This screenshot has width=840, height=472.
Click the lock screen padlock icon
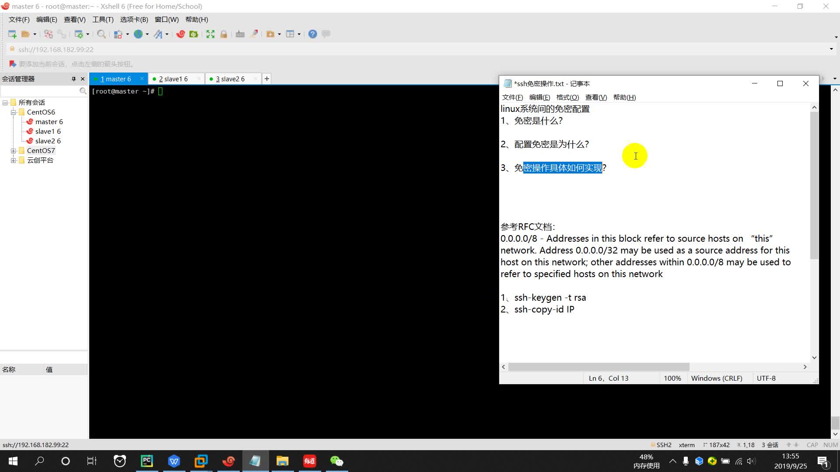coord(224,34)
